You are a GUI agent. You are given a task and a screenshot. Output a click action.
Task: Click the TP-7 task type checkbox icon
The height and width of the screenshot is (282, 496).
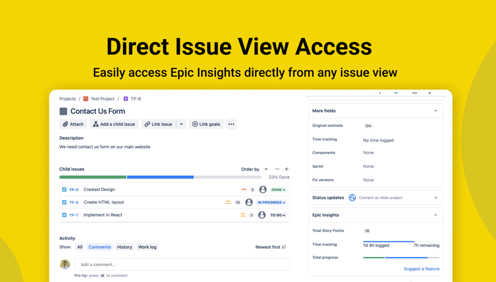(64, 215)
